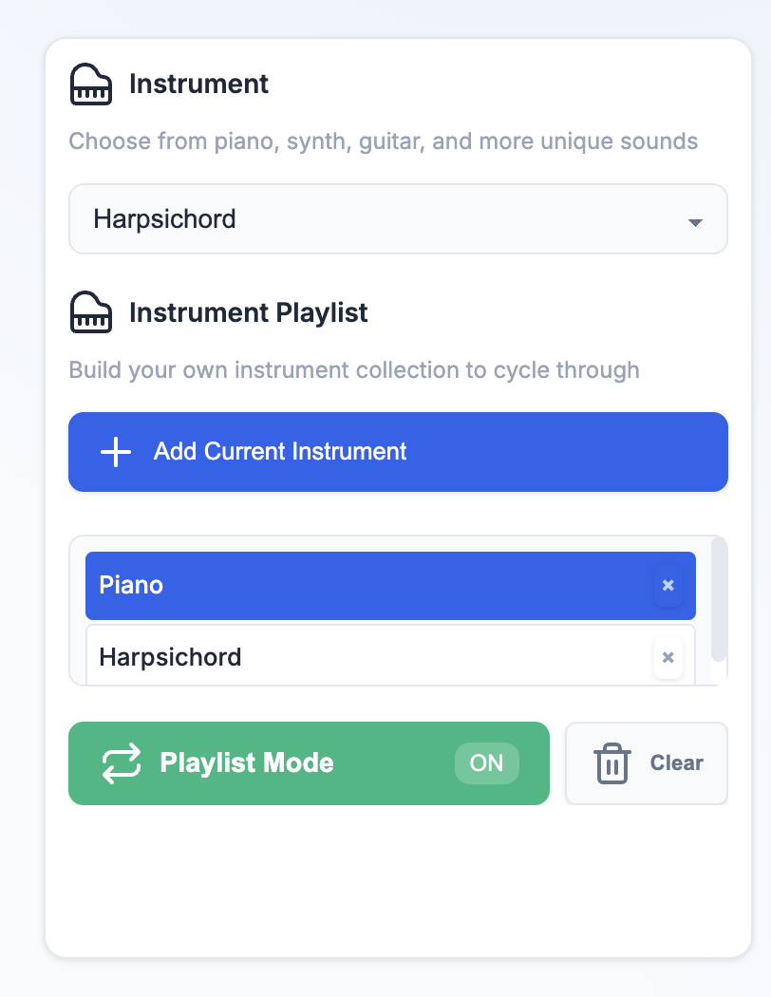Click the plus icon on Add Current Instrument
Viewport: 771px width, 997px height.
114,452
